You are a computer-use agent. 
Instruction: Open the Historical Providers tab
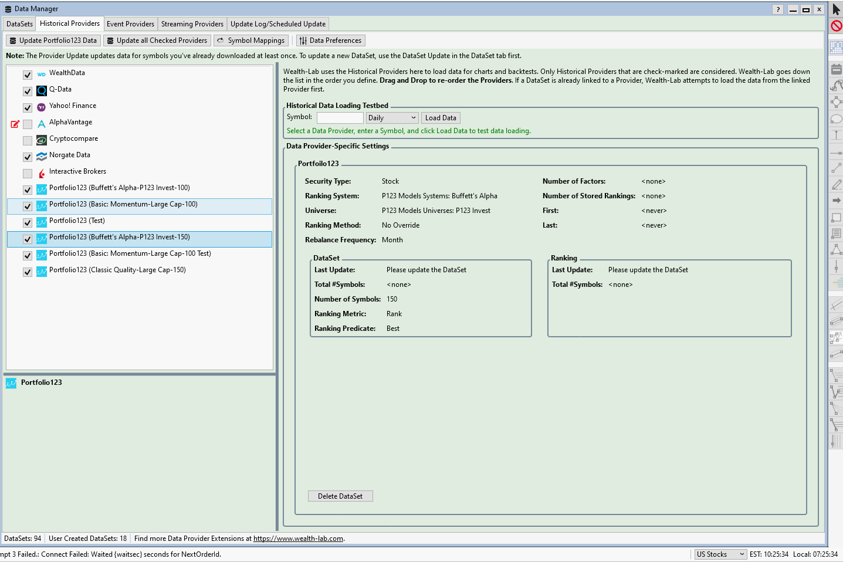point(70,23)
